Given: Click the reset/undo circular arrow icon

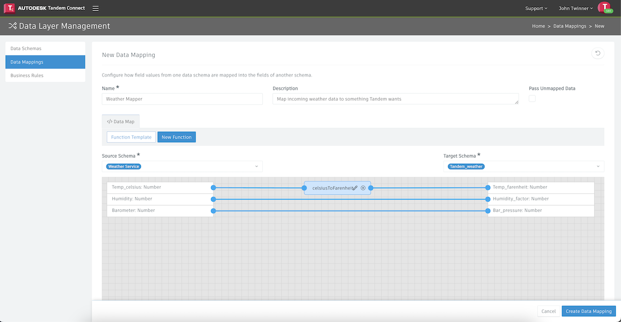Looking at the screenshot, I should click(598, 53).
